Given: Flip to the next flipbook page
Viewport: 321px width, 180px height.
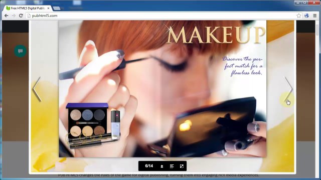Looking at the screenshot, I should (288, 89).
